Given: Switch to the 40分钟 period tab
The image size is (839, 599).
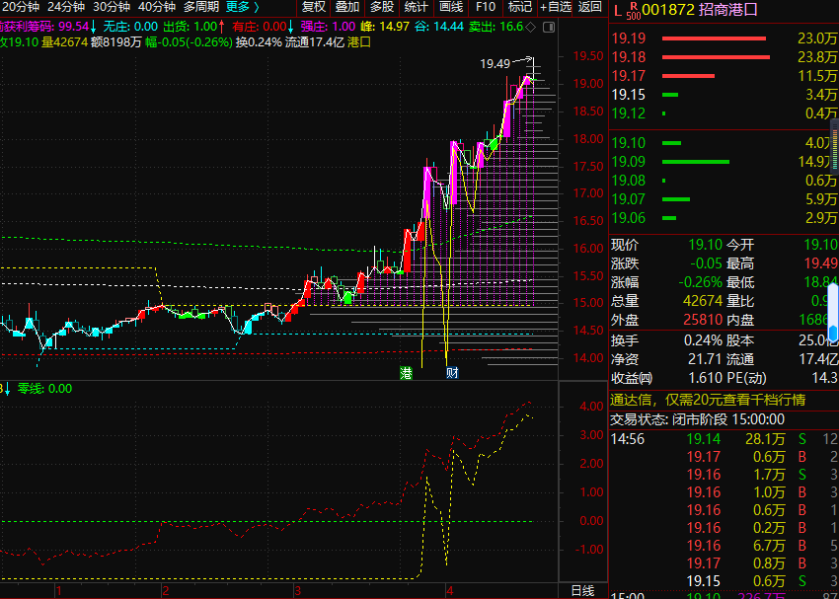Looking at the screenshot, I should click(156, 7).
